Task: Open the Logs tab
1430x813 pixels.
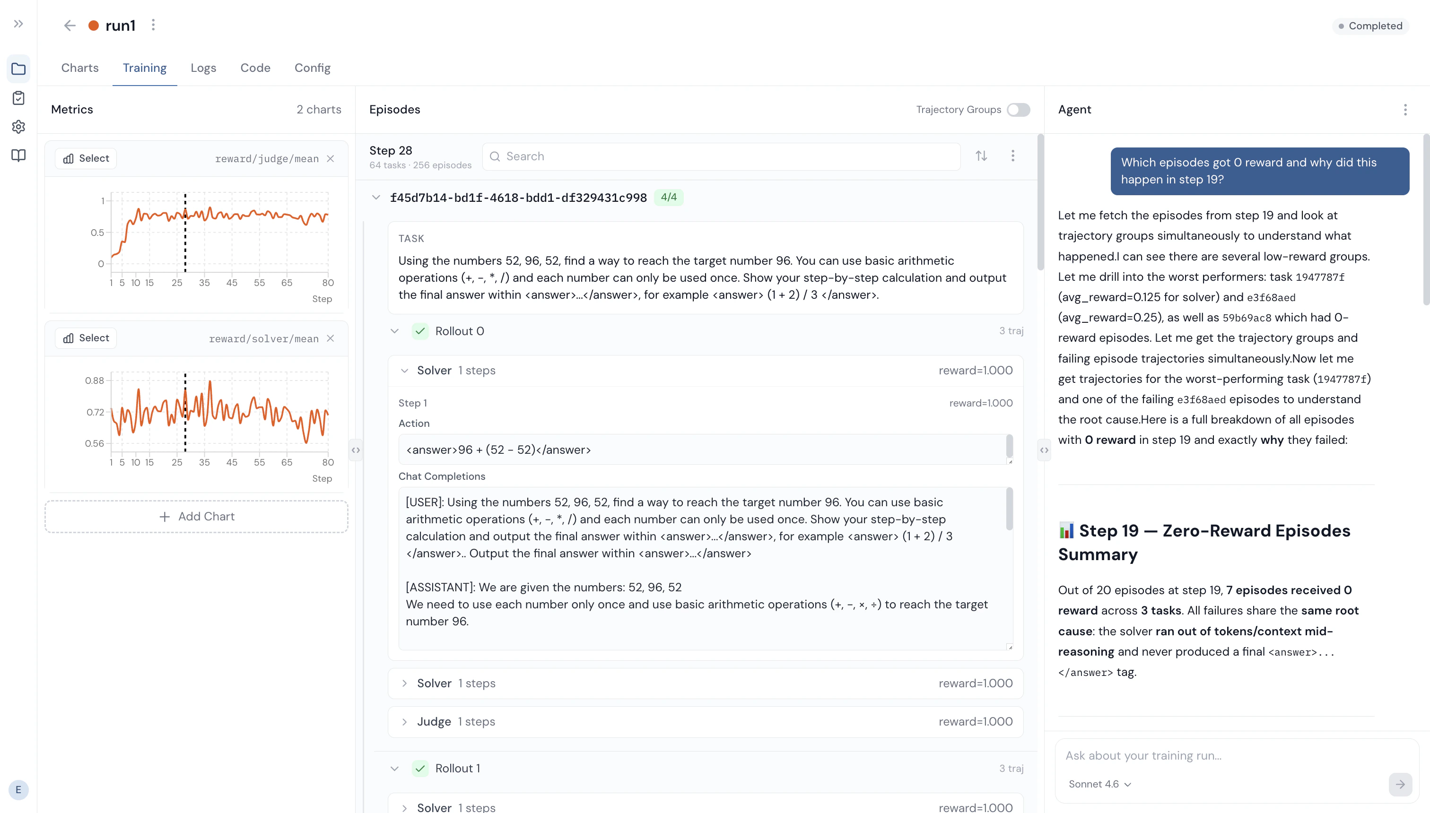Action: 203,68
